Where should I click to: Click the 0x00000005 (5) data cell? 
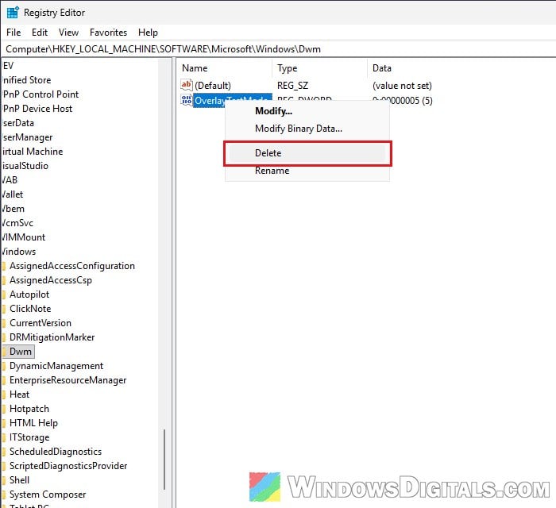(402, 100)
